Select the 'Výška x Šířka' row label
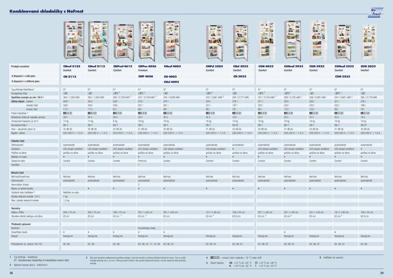This screenshot has height=278, width=393. pos(17,212)
